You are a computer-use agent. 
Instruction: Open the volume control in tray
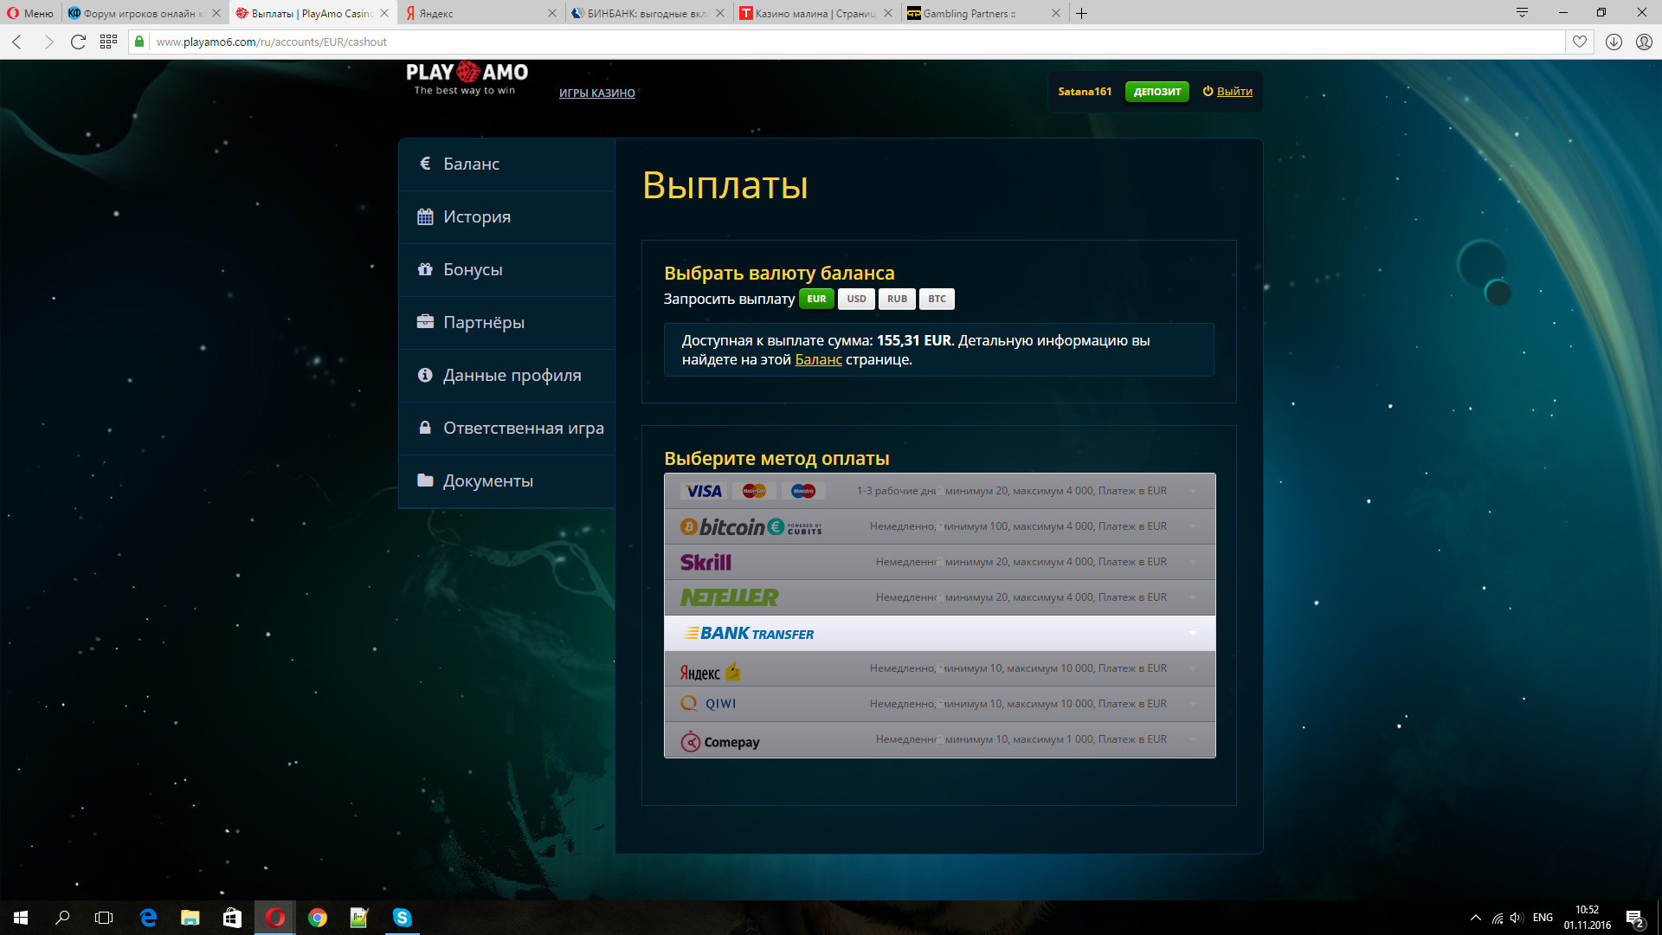[x=1517, y=918]
